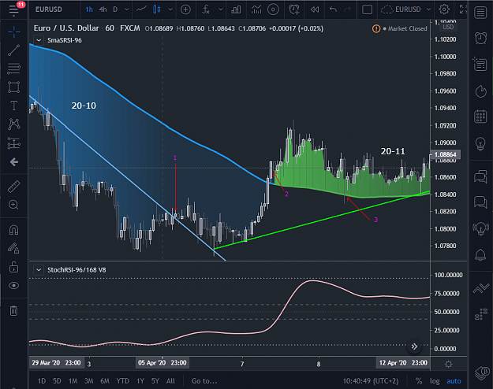Open the hotlists pie-timer icon

coord(480,91)
